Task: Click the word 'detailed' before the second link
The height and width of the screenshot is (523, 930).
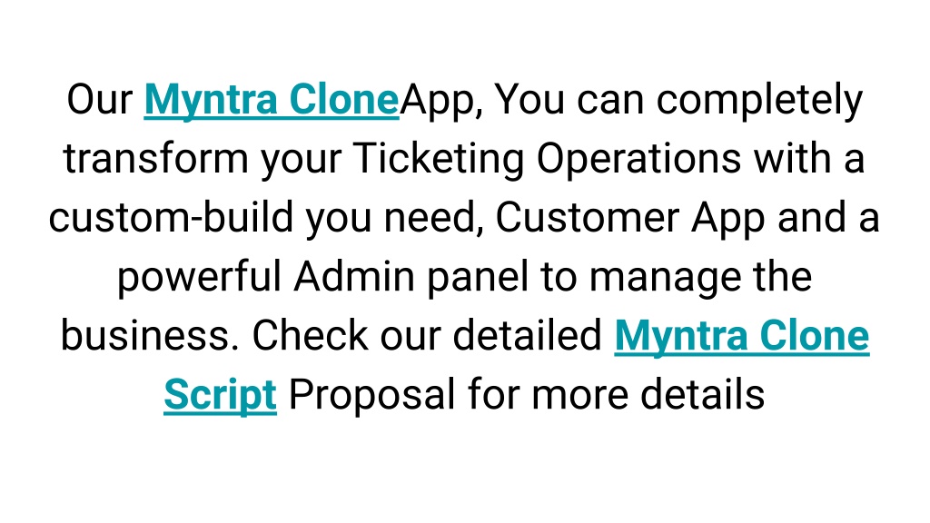Action: coord(528,336)
